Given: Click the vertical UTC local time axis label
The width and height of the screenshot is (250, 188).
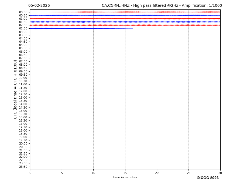Looking at the screenshot, I should [16, 89].
